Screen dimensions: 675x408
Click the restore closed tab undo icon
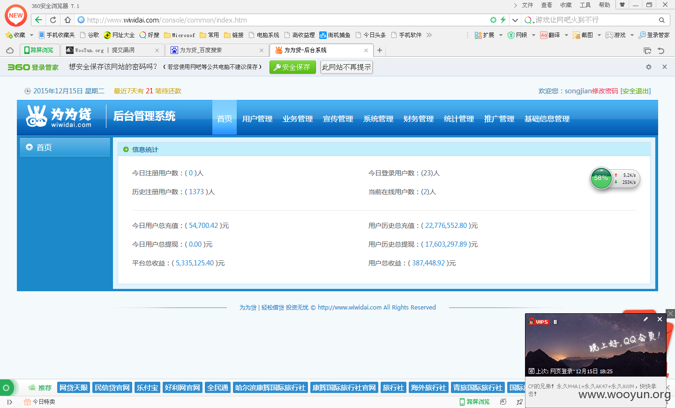[661, 51]
